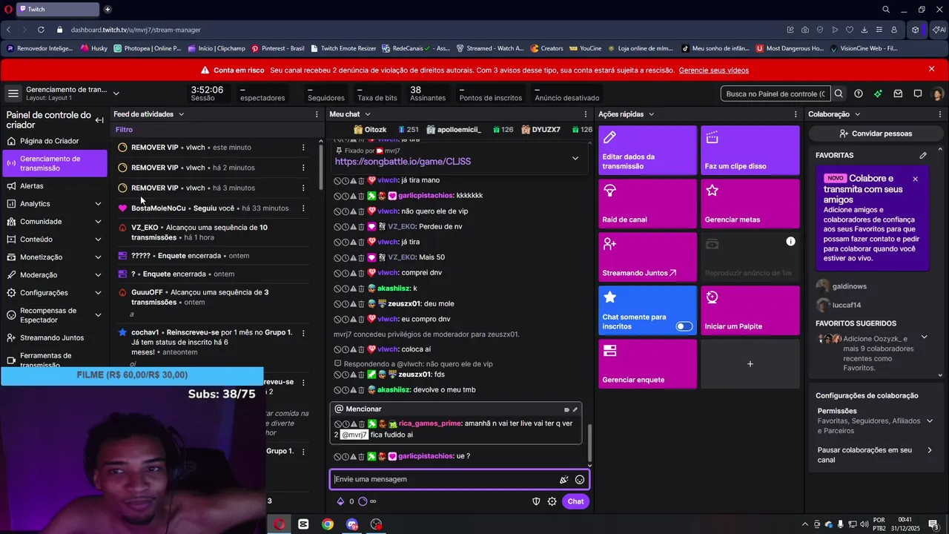Expand Favoritos sugeridos chevron
This screenshot has width=949, height=534.
924,337
